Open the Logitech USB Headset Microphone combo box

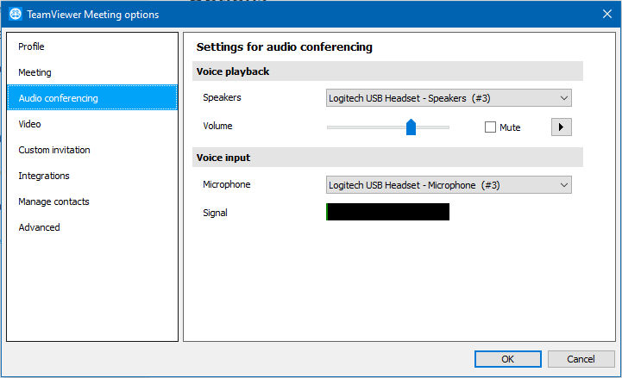click(449, 185)
